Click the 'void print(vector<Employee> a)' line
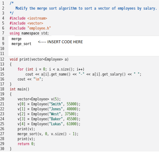The width and height of the screenshot is (159, 152). (39, 59)
